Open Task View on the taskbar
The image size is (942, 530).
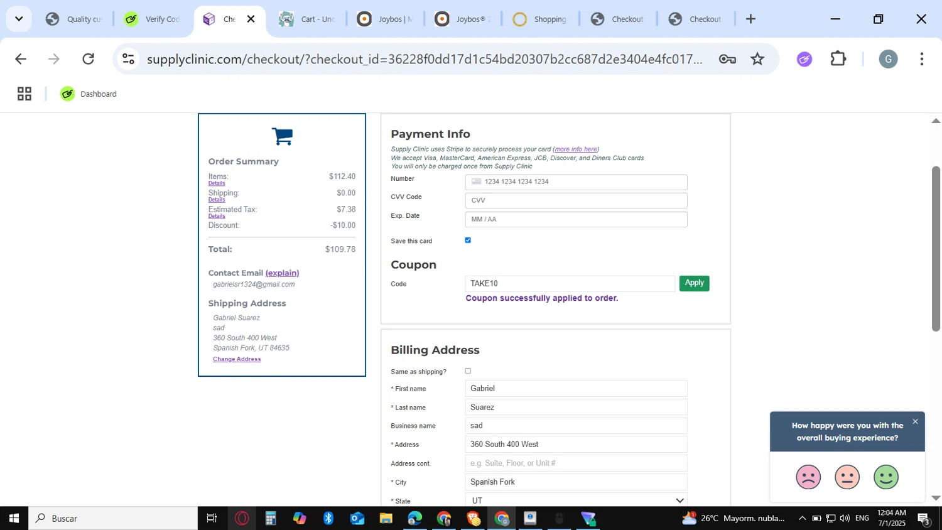212,518
